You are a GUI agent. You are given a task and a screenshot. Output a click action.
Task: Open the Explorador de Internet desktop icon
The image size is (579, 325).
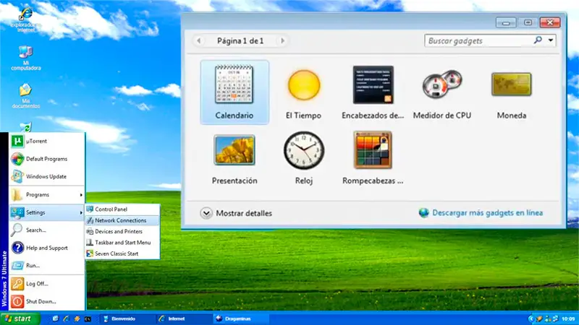pyautogui.click(x=25, y=19)
